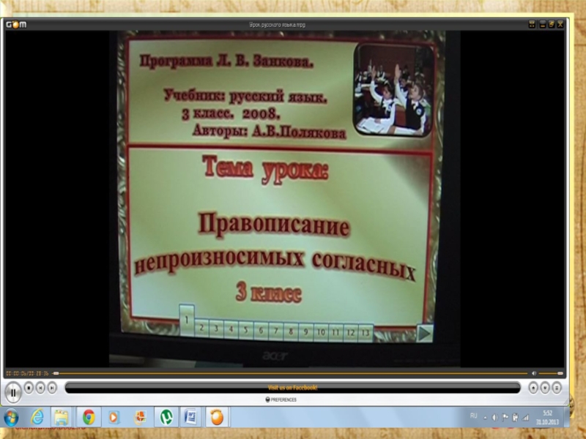
Task: Adjust the GOM volume slider
Action: 551,373
